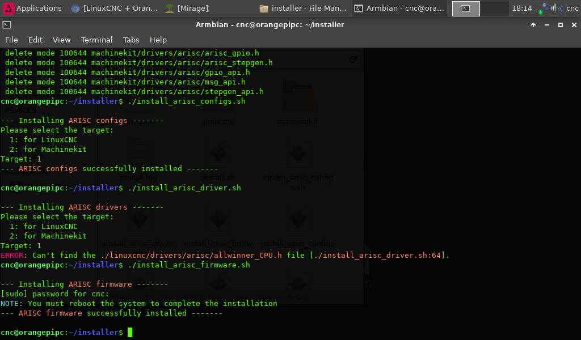Minimize the terminal window
This screenshot has width=581, height=340.
coord(547,25)
